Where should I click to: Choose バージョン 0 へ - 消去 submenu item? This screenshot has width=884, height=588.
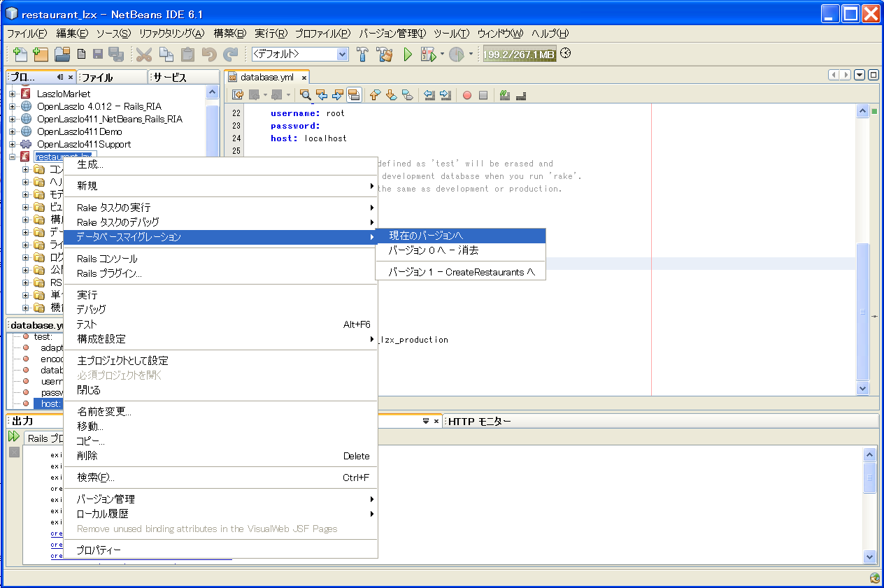point(460,250)
